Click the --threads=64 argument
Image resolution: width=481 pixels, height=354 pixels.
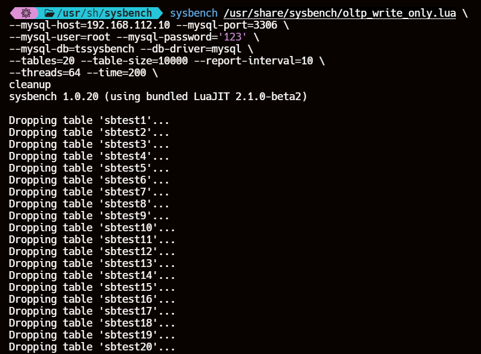click(x=45, y=73)
